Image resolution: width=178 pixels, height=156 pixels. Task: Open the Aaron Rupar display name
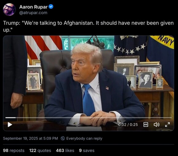pyautogui.click(x=33, y=7)
